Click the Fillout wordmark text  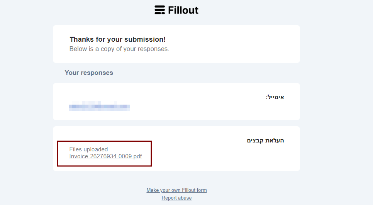coord(183,10)
